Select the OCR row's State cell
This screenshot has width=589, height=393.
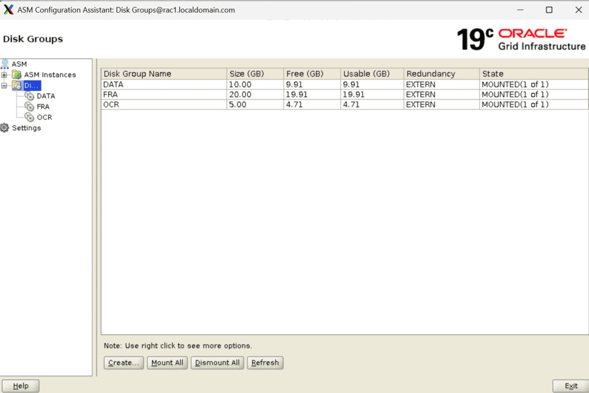click(x=533, y=105)
